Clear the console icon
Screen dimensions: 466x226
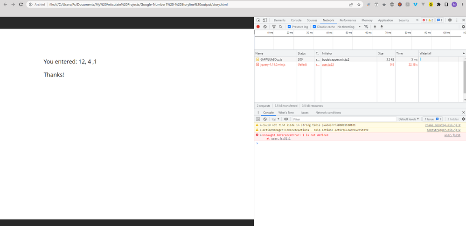[265, 119]
